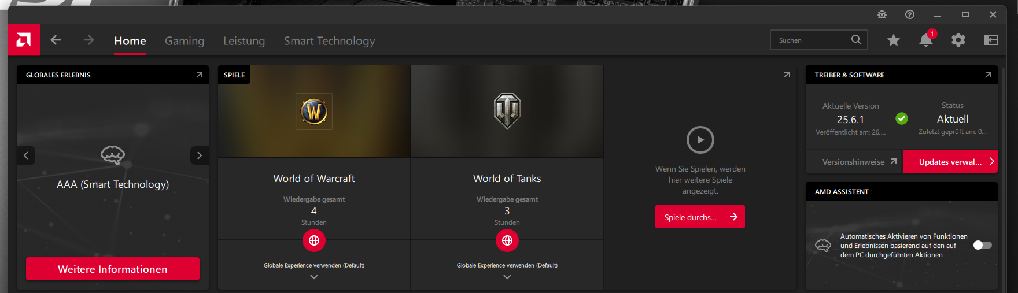The width and height of the screenshot is (1018, 293).
Task: Expand the Spiele section arrow
Action: (787, 75)
